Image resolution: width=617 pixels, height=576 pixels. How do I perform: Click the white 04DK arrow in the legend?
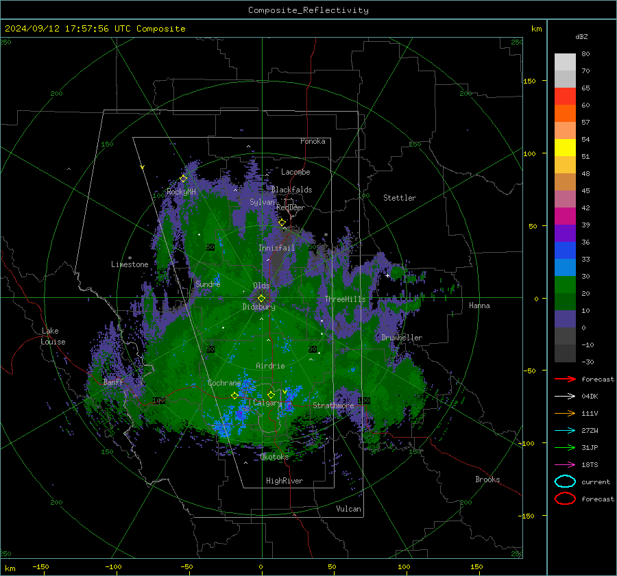coord(565,396)
